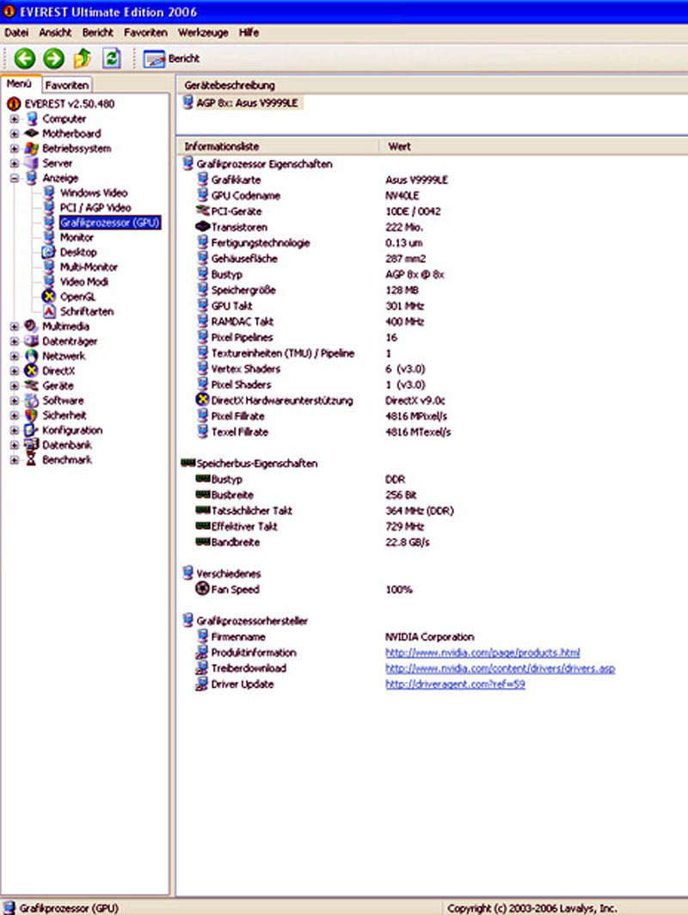Screen dimensions: 688x915
Task: Click the Wert column header
Action: (533, 146)
